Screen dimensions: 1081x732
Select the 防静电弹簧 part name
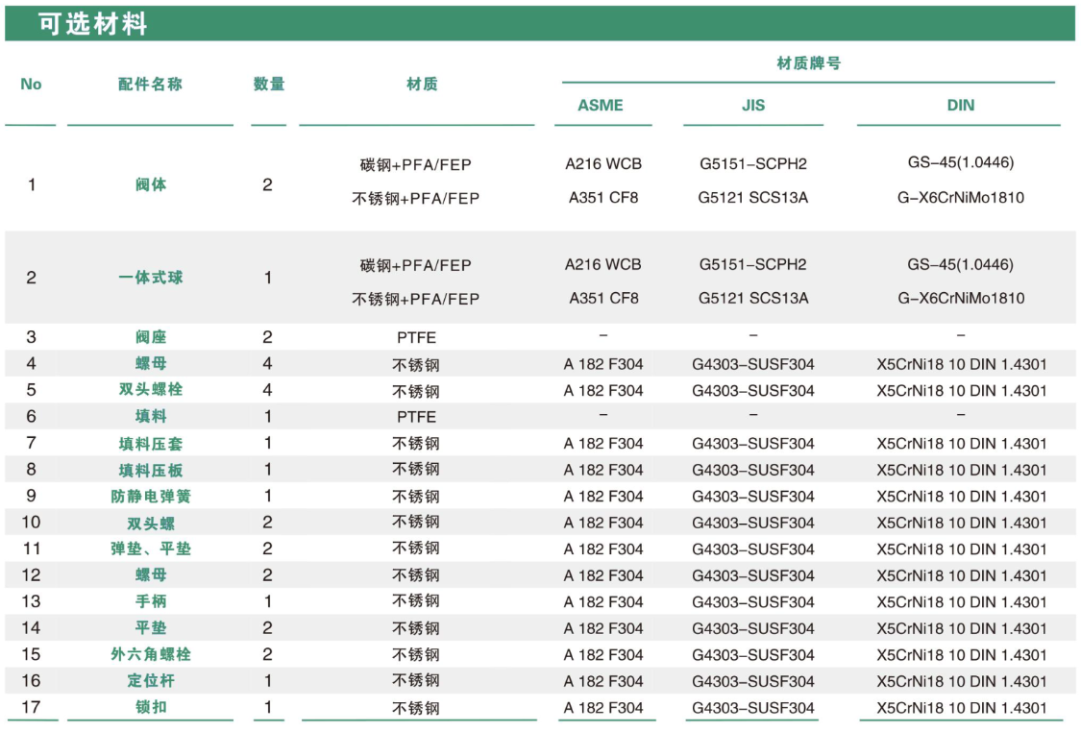151,497
